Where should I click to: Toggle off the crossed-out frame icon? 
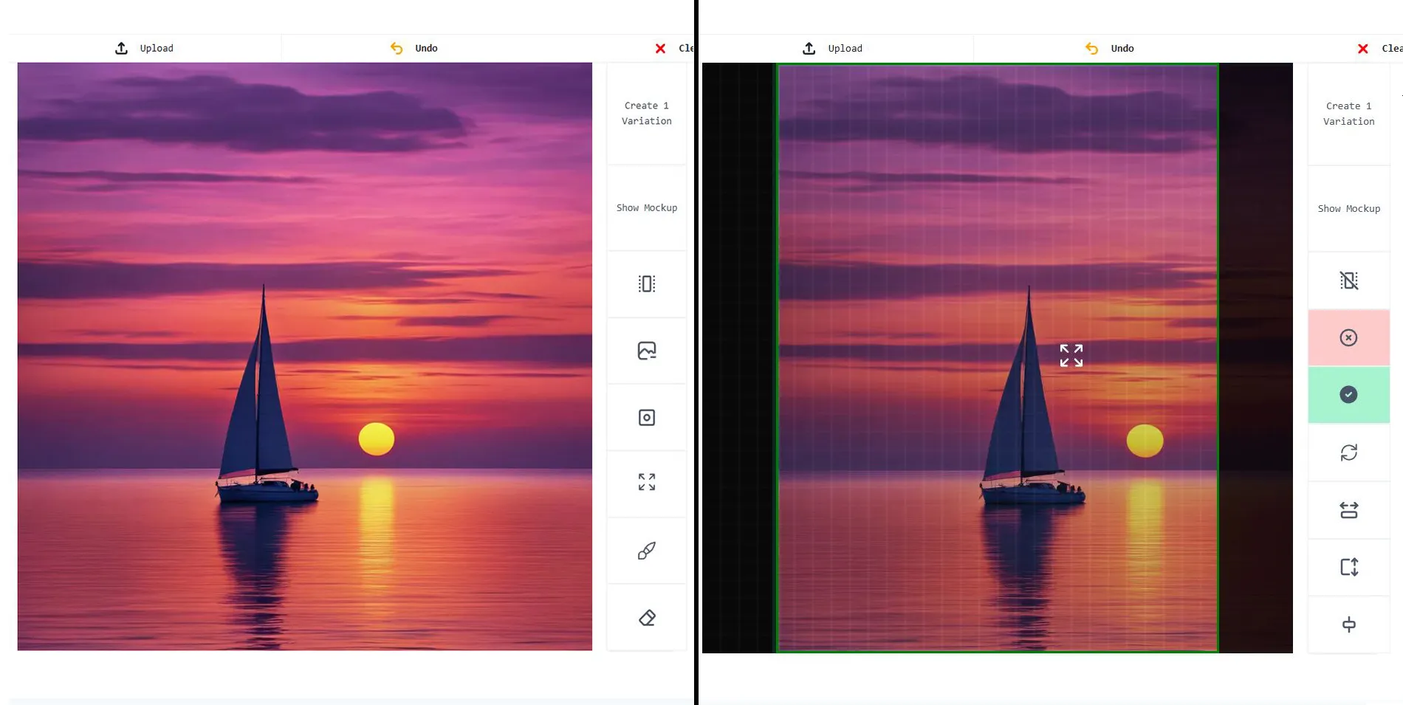coord(1348,281)
